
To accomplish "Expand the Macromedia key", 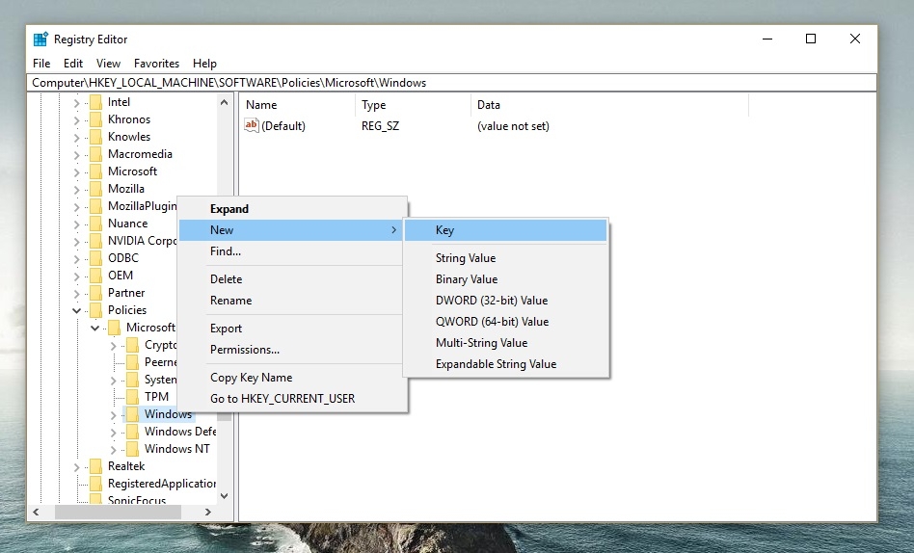I will (x=76, y=155).
